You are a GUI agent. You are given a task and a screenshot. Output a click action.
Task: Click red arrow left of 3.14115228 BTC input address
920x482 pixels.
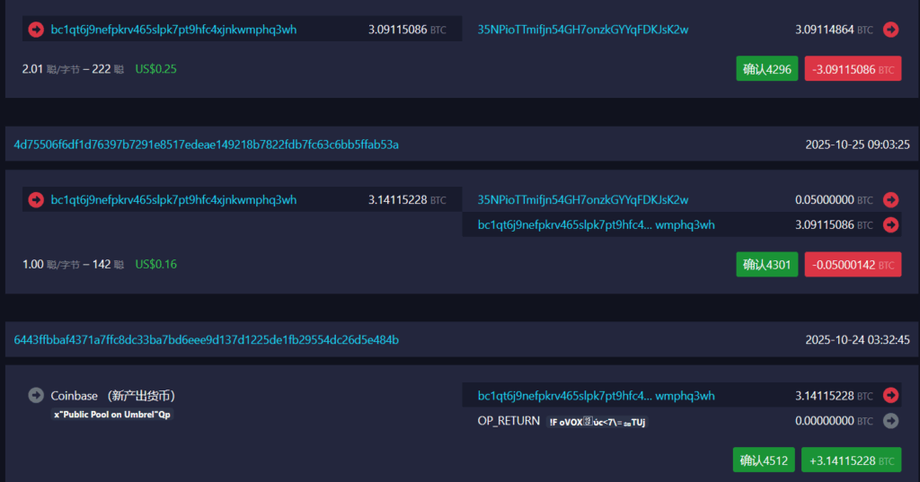[x=36, y=199]
